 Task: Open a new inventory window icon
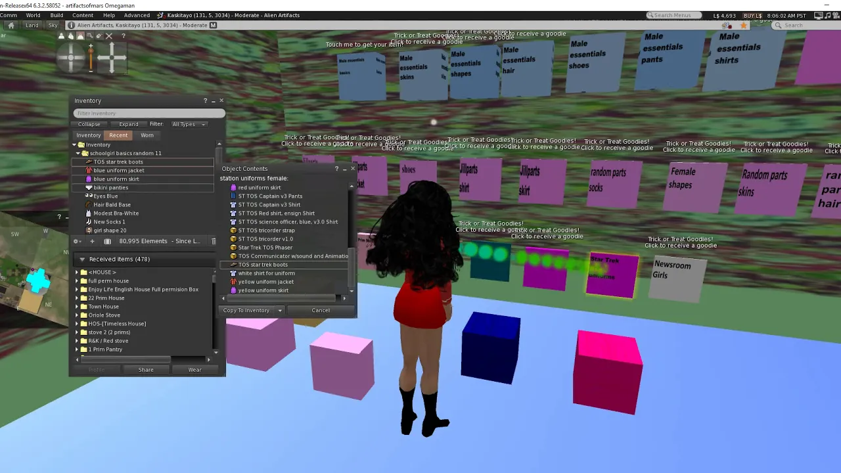click(107, 241)
